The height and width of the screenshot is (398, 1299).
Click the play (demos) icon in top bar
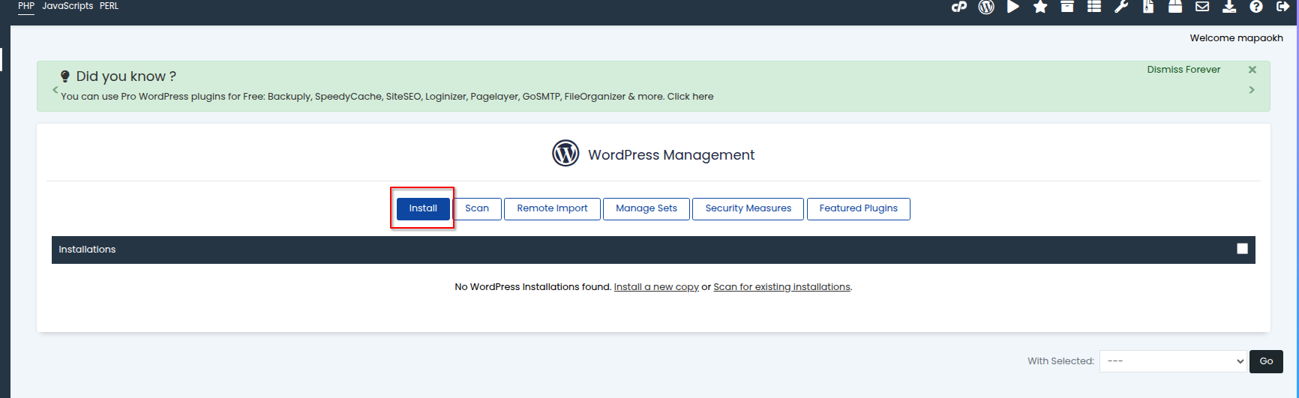(x=1013, y=7)
